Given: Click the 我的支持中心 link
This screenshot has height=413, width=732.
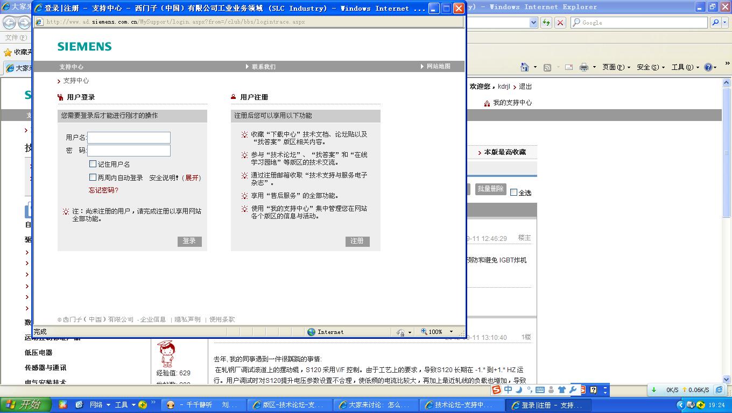Looking at the screenshot, I should (x=512, y=103).
